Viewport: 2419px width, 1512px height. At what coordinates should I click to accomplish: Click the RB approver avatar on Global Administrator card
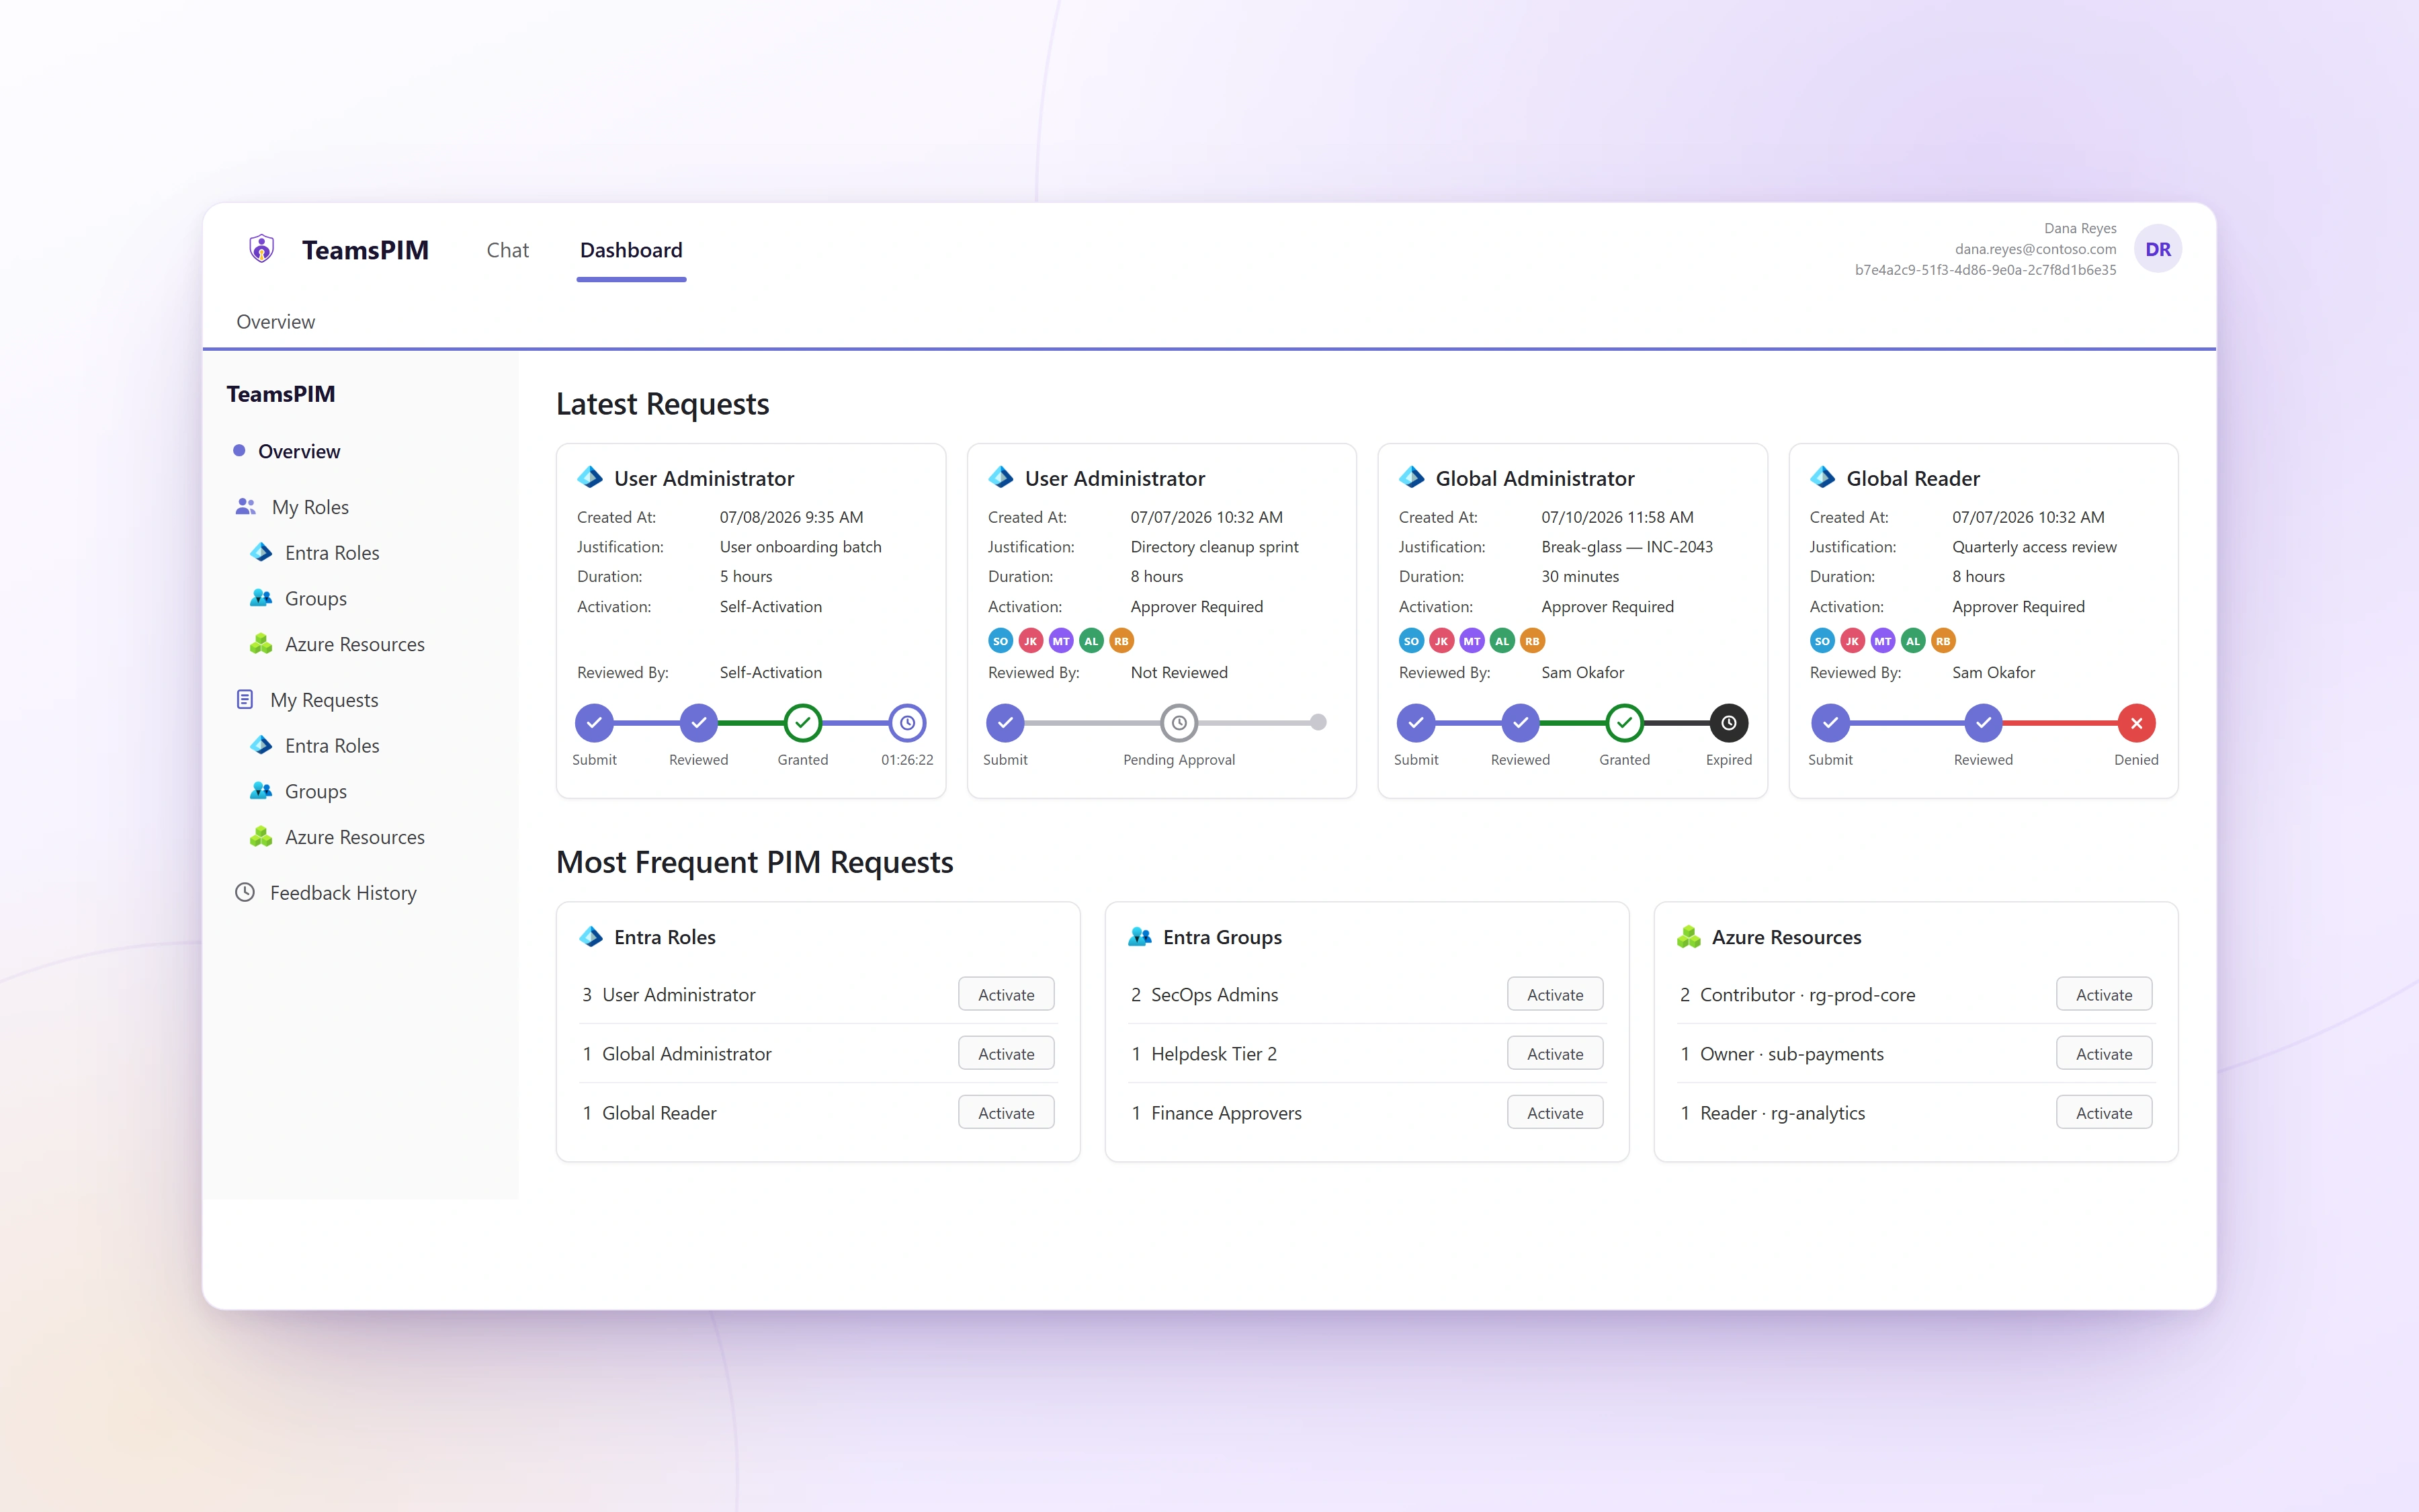click(1532, 641)
